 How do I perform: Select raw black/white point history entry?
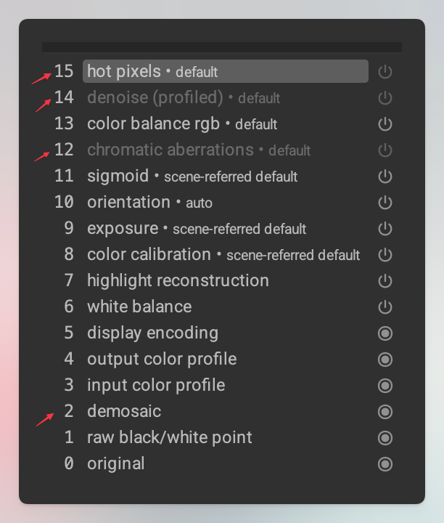(x=169, y=438)
